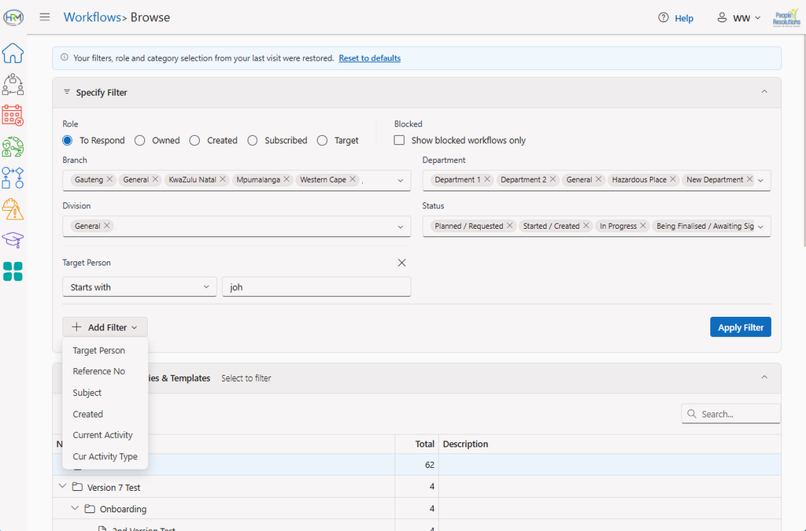Click the Apply Filter button
The height and width of the screenshot is (531, 806).
[x=740, y=327]
